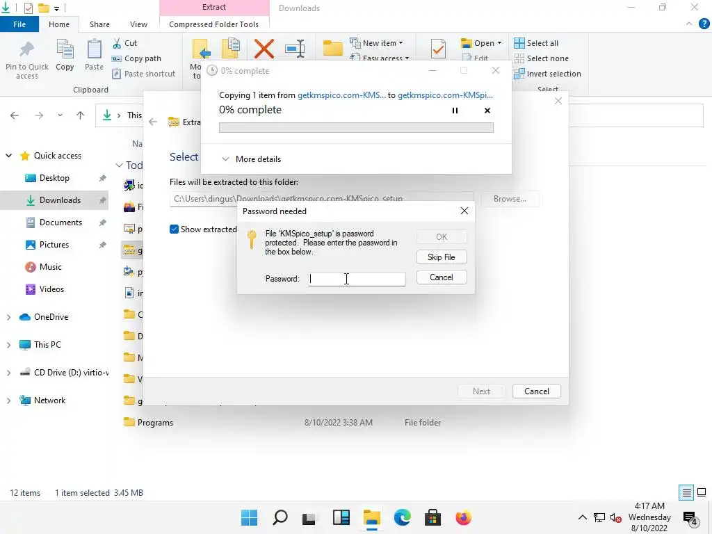Screen dimensions: 712x534
Task: Switch to details view icon
Action: 686,493
